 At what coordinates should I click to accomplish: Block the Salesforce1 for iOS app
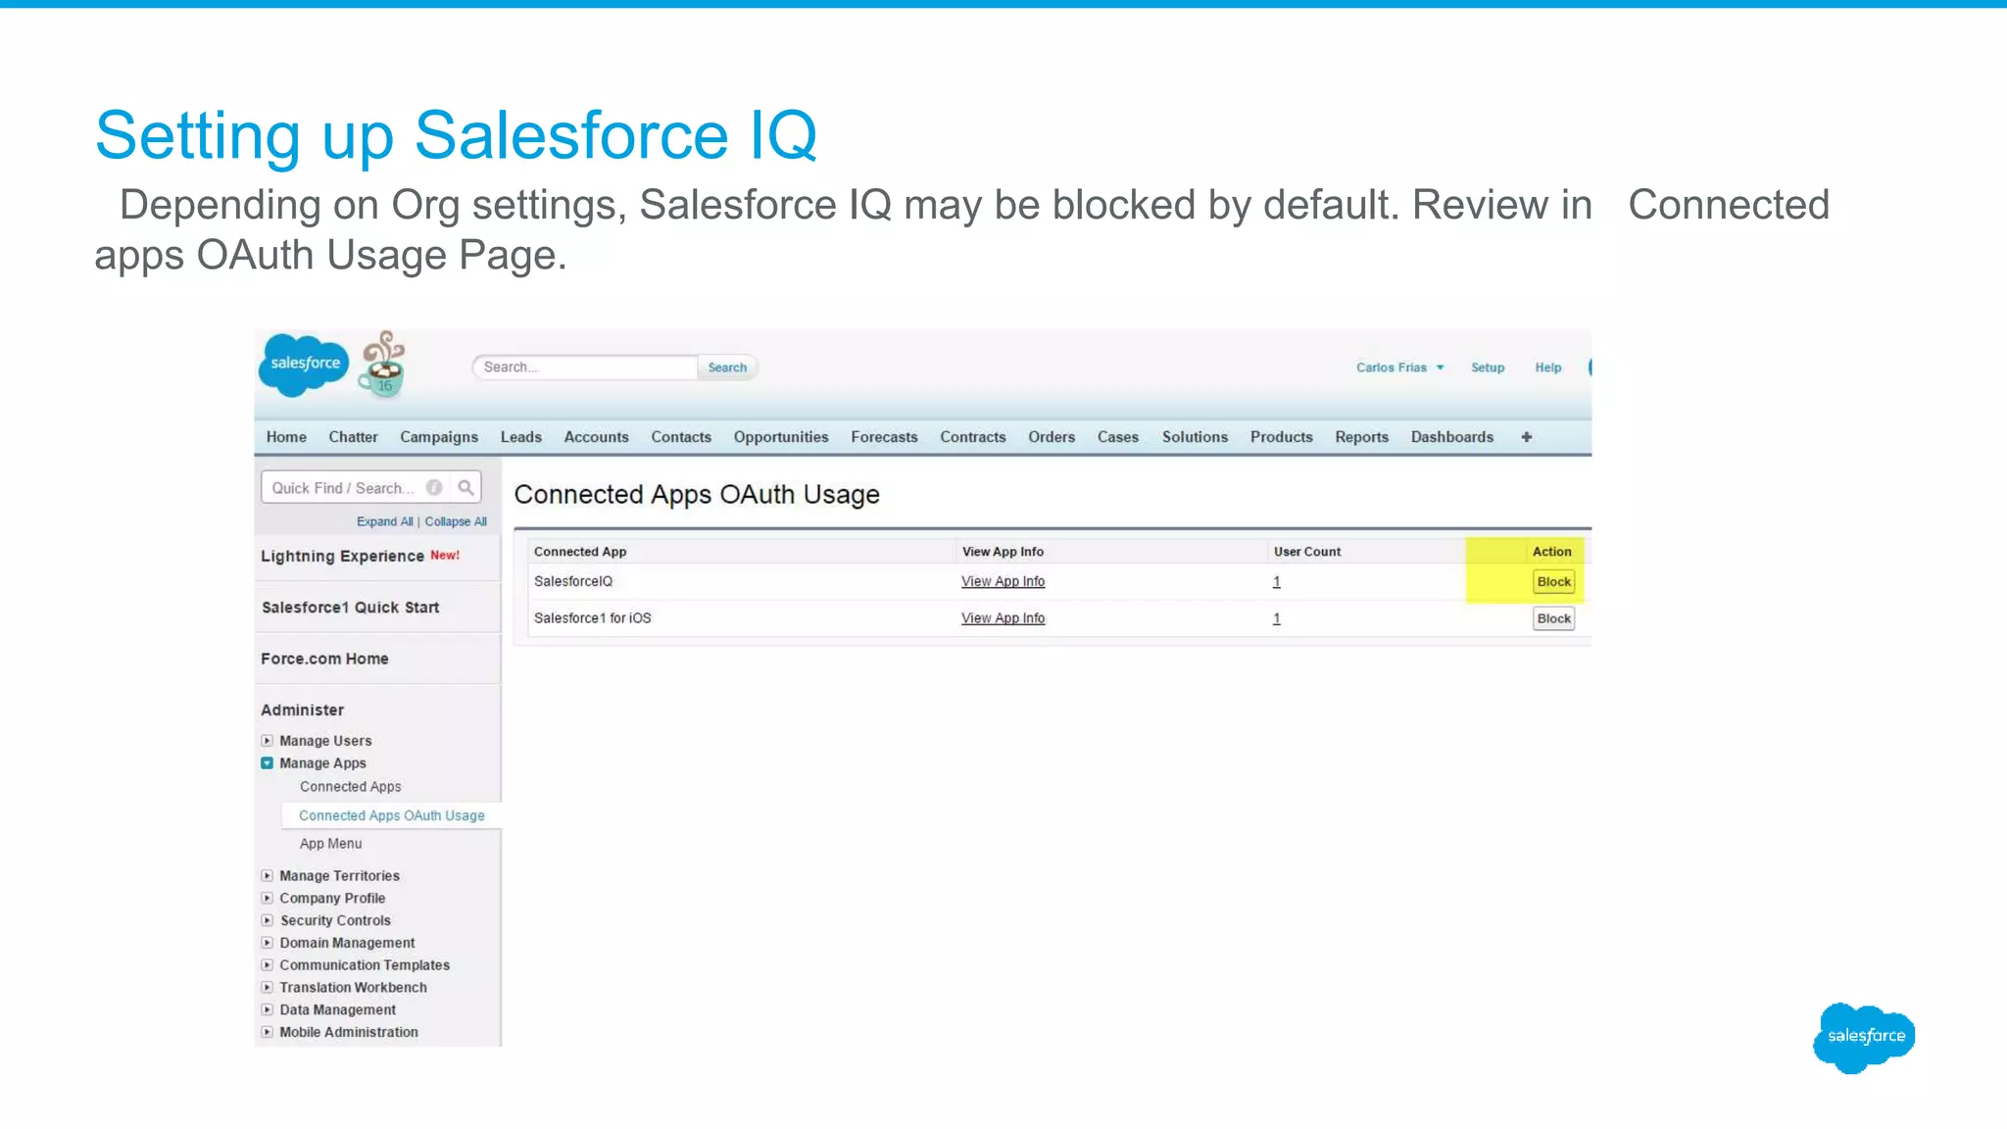tap(1553, 618)
